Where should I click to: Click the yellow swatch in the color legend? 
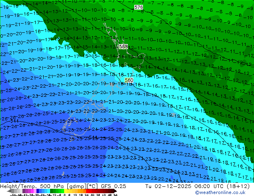pos(66,191)
